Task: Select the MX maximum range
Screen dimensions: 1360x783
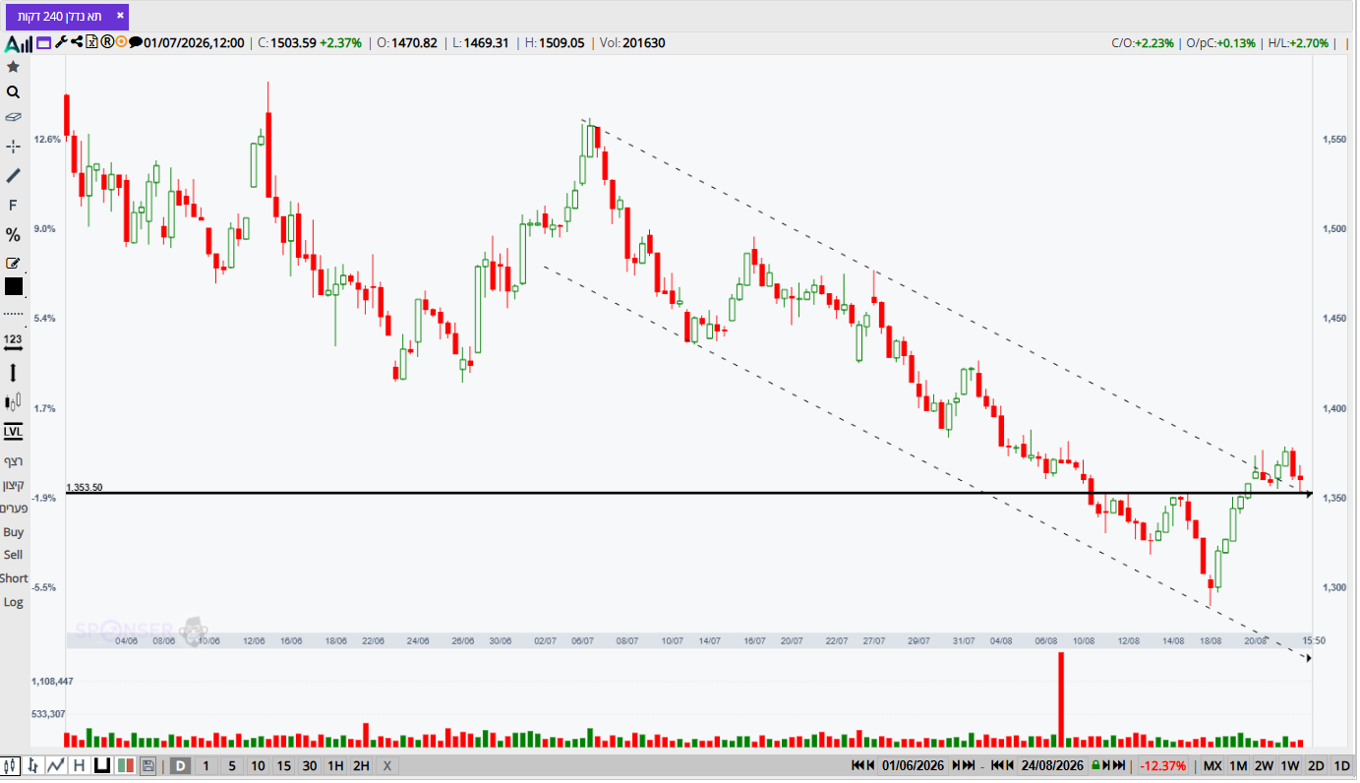Action: [x=1212, y=765]
